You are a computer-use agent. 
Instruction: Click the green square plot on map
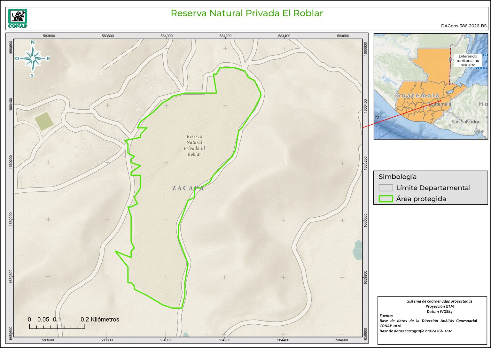44,121
